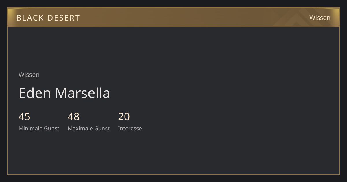Click the word Marsella in the heading
347x182 pixels.
pyautogui.click(x=82, y=93)
